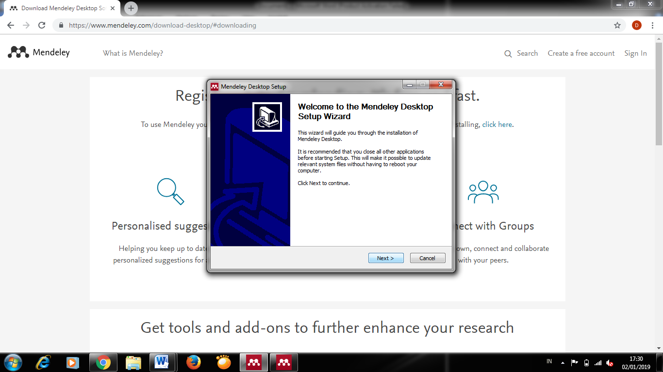Open Chrome profile avatar "D"
Screen dimensions: 663x372
coord(636,25)
